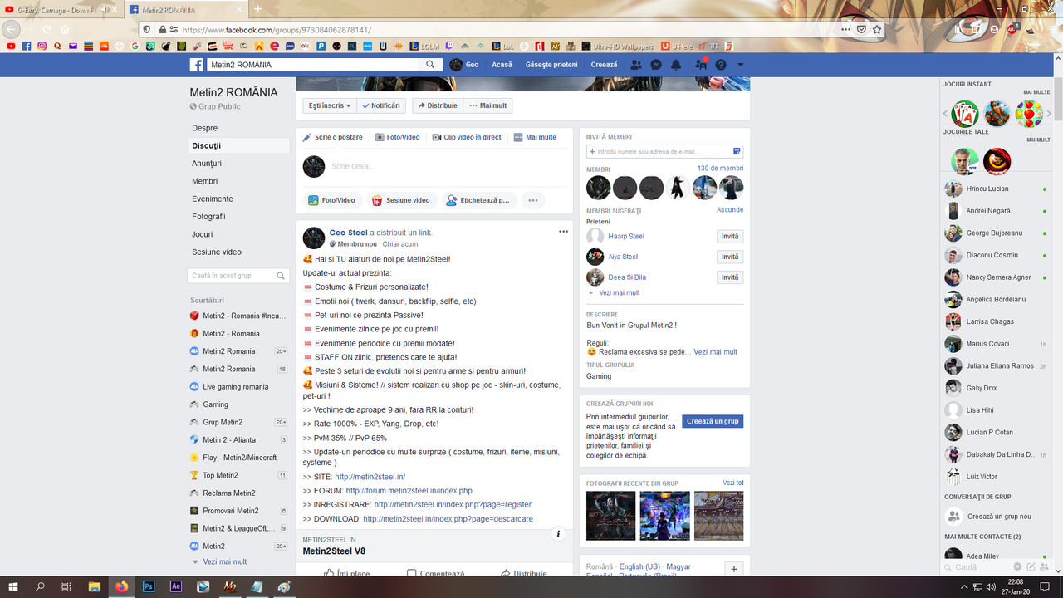Invite Deea Si Bila to the group
Viewport: 1063px width, 598px height.
pos(730,277)
